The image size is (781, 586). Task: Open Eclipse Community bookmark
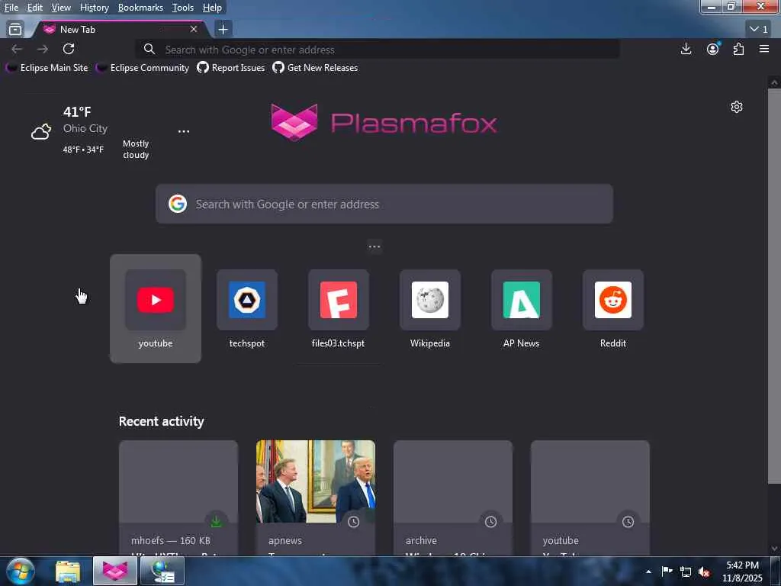[x=143, y=68]
